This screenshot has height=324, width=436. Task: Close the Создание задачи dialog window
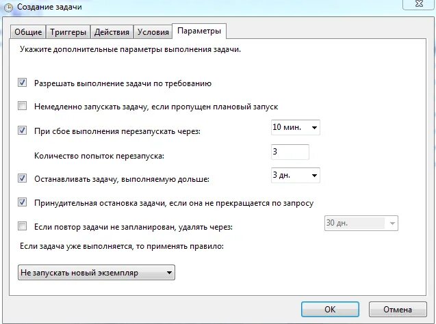tap(419, 4)
